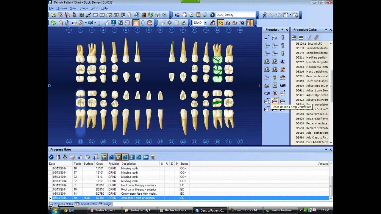
Task: Open the Windows Start button
Action: 55,210
